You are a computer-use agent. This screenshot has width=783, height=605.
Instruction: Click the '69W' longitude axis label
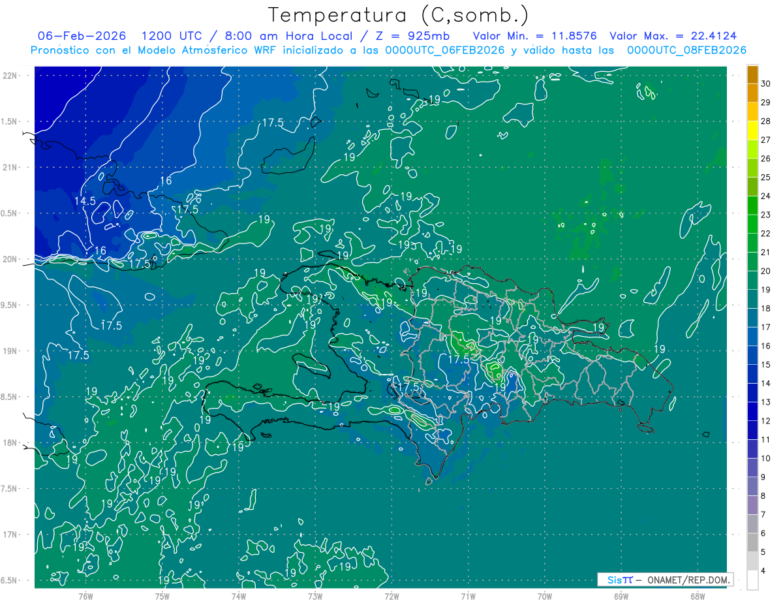point(621,596)
